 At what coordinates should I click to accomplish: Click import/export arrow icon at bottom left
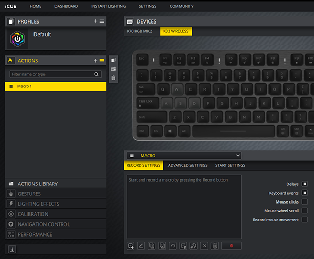click(x=12, y=249)
